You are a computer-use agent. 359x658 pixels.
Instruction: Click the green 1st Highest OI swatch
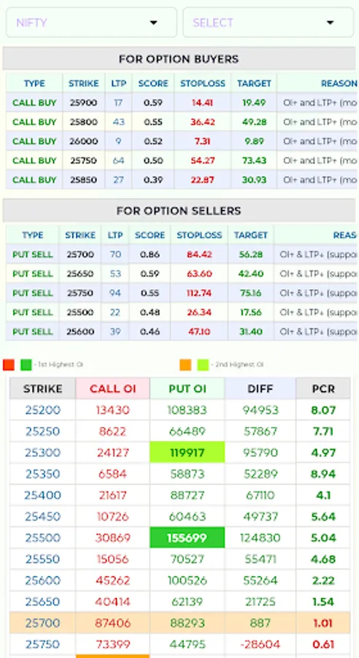(x=26, y=365)
